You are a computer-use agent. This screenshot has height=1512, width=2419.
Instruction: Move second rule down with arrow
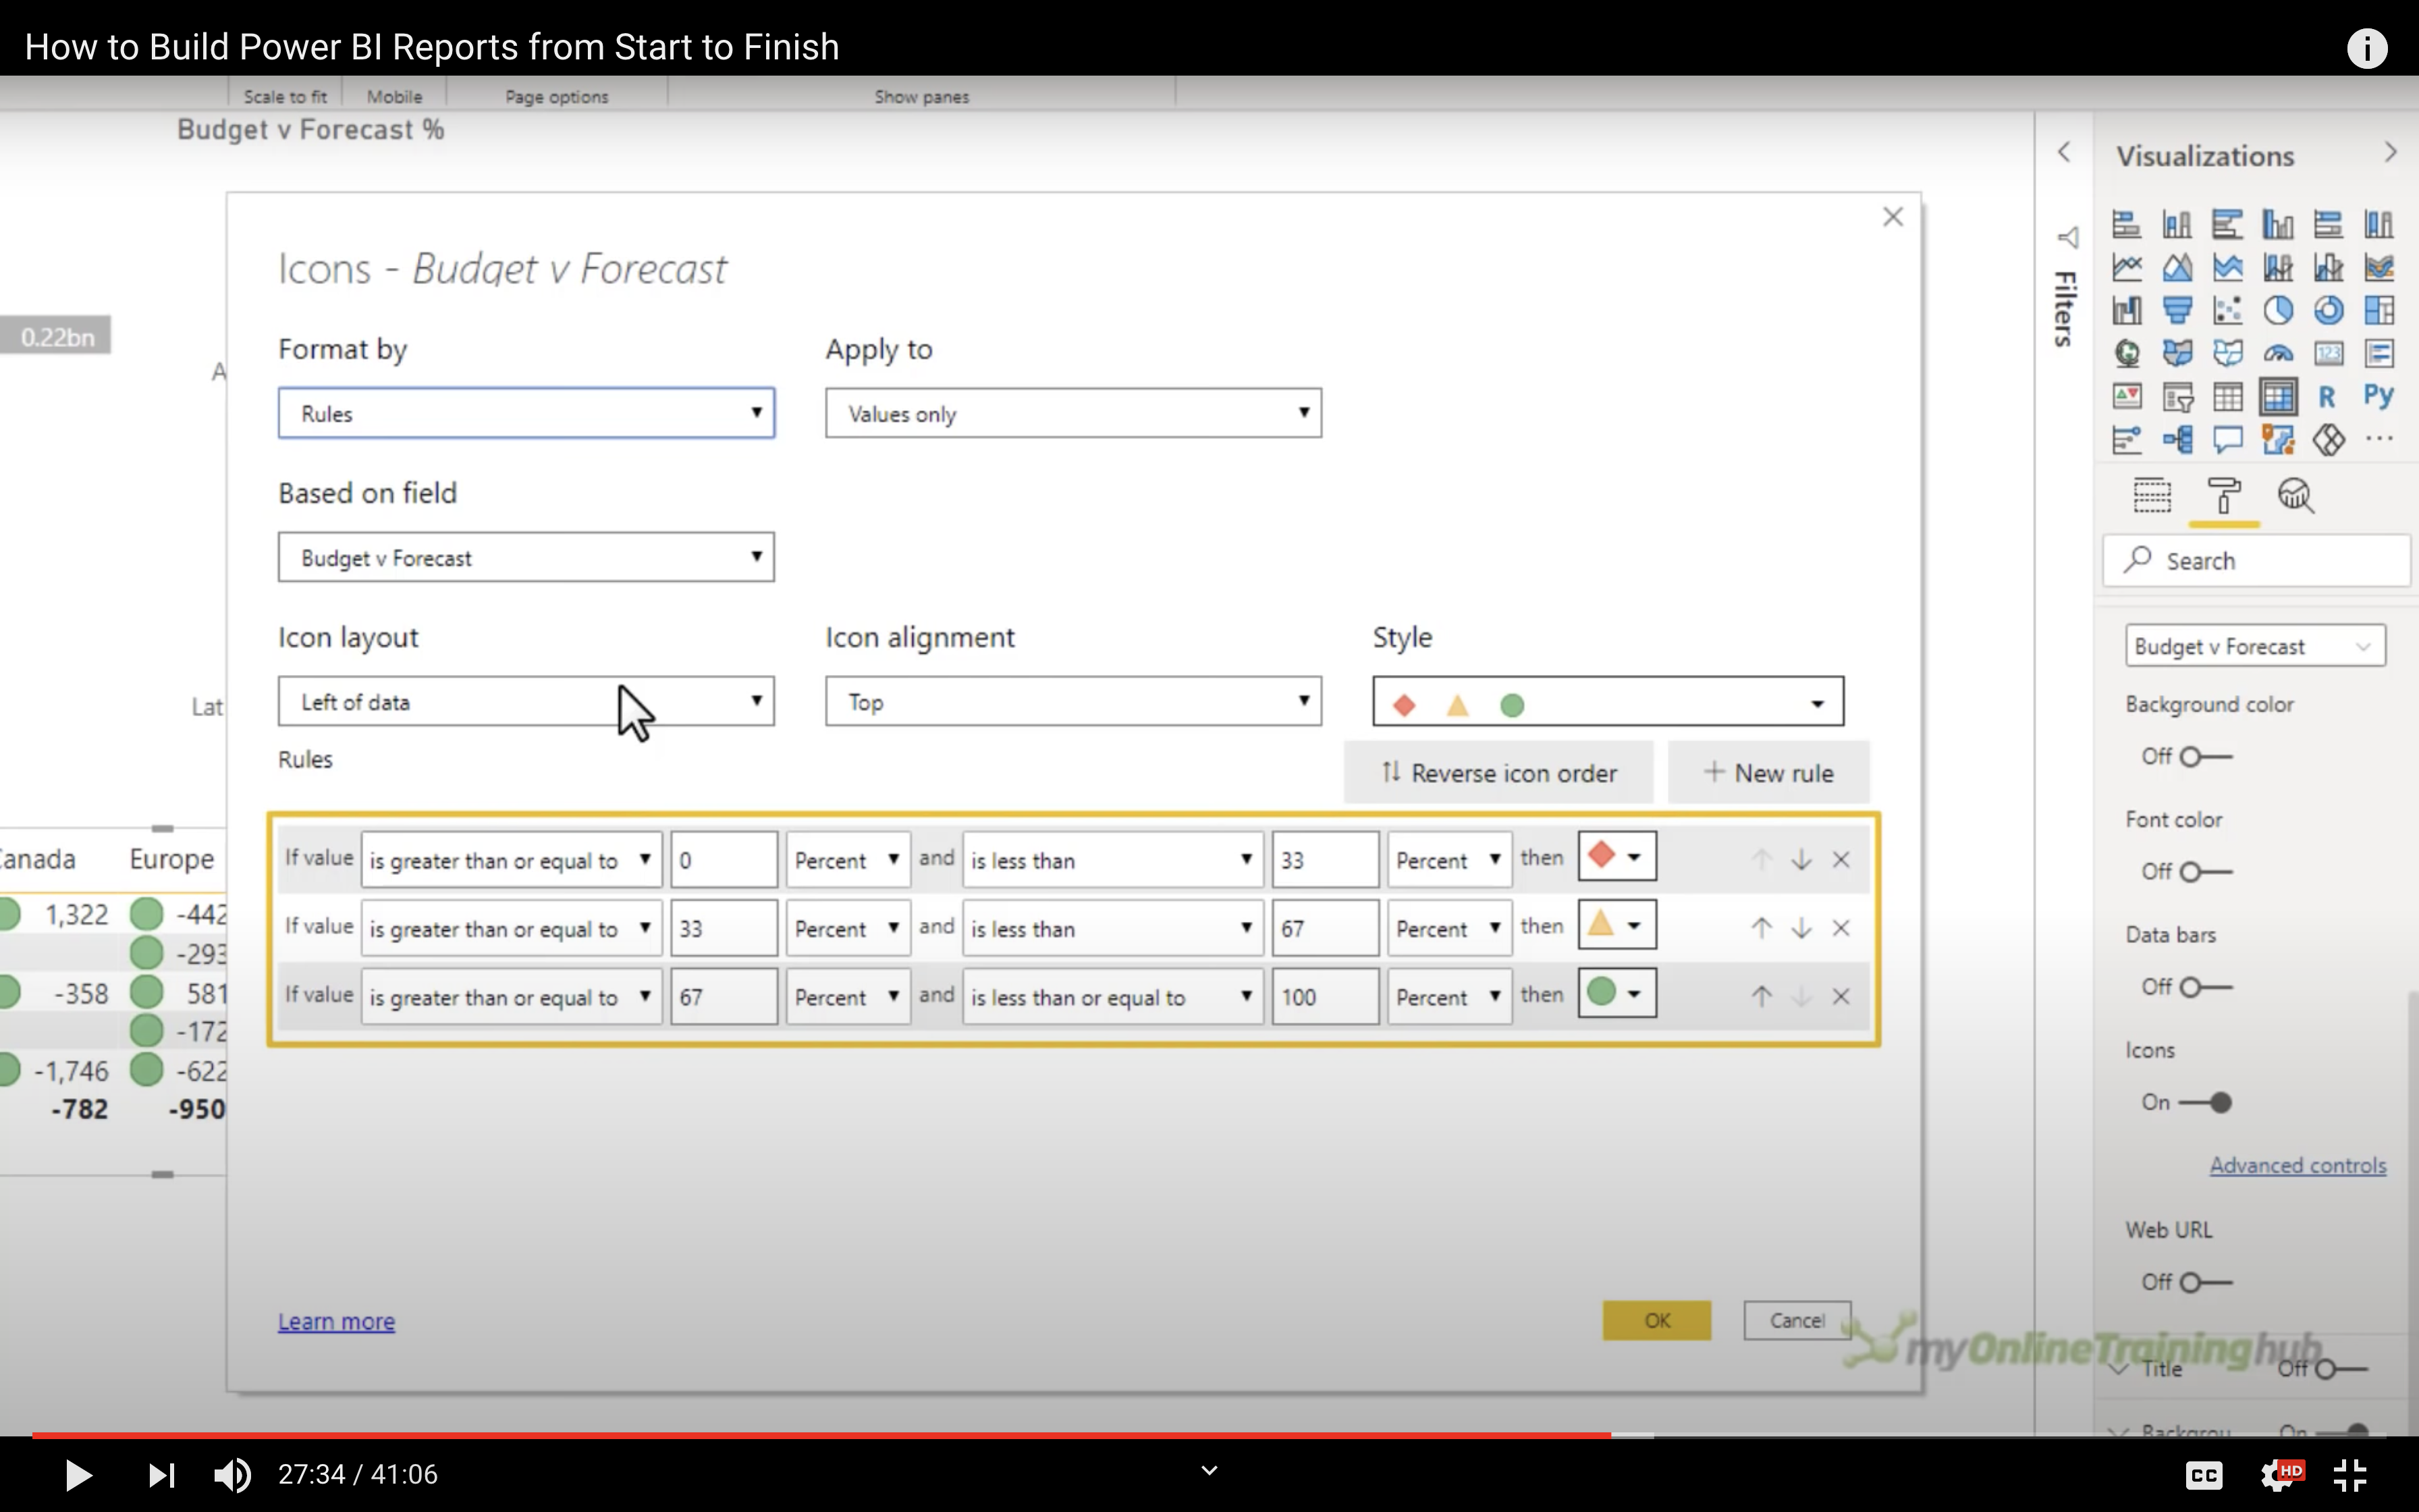pyautogui.click(x=1801, y=928)
